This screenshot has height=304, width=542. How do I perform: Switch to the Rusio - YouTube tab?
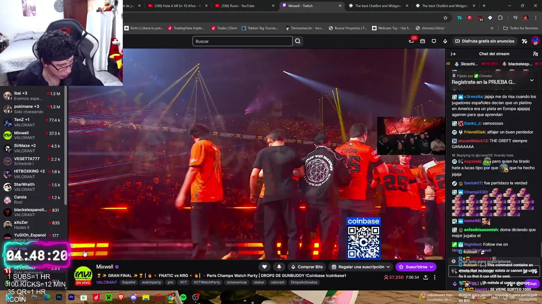pos(244,6)
